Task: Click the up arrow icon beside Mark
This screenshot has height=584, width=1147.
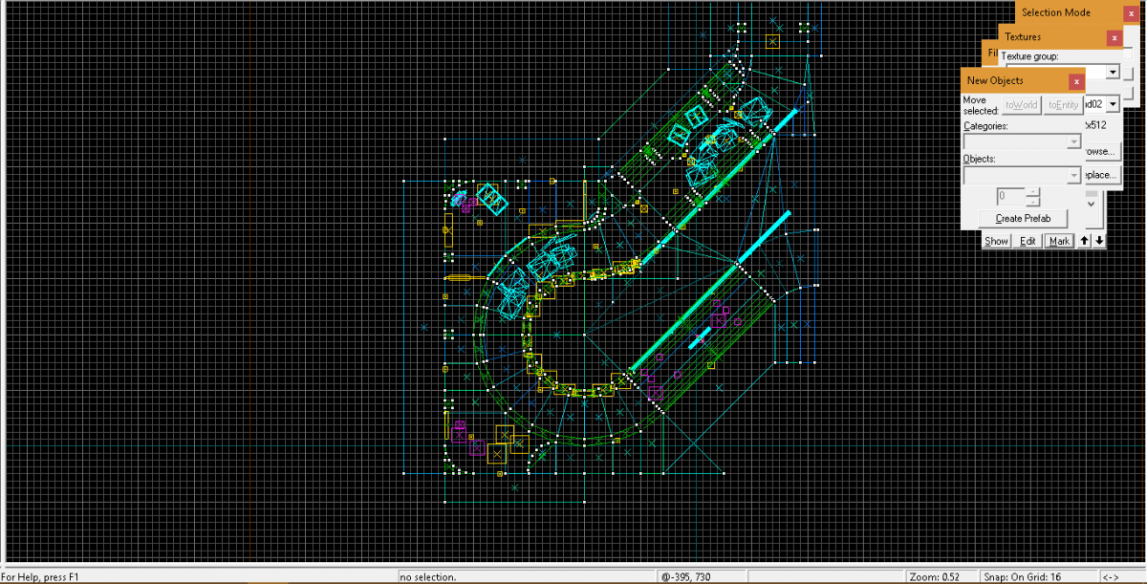Action: tap(1084, 240)
